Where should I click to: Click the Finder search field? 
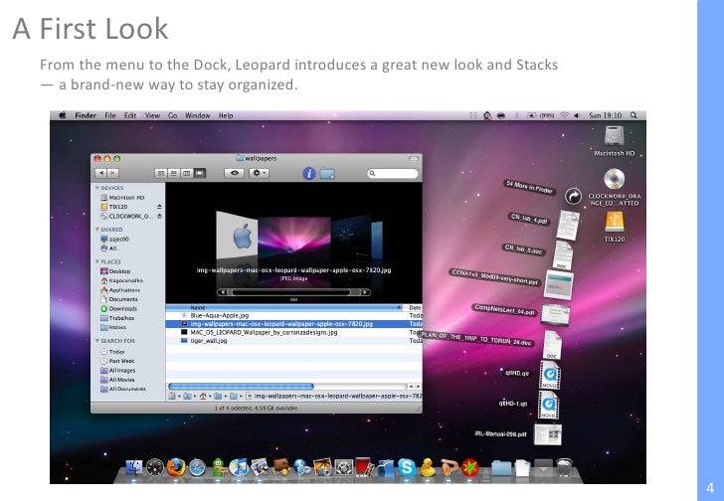pos(393,173)
